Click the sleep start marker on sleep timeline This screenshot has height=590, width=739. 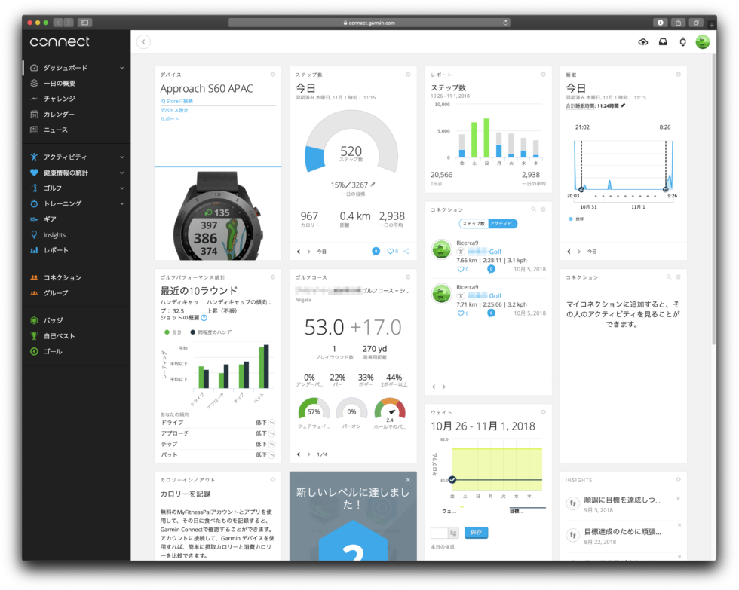(581, 189)
